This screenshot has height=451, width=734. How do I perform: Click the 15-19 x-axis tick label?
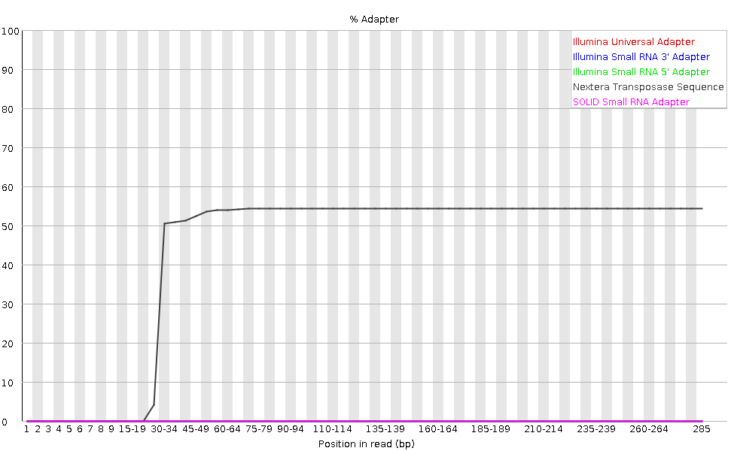point(132,429)
